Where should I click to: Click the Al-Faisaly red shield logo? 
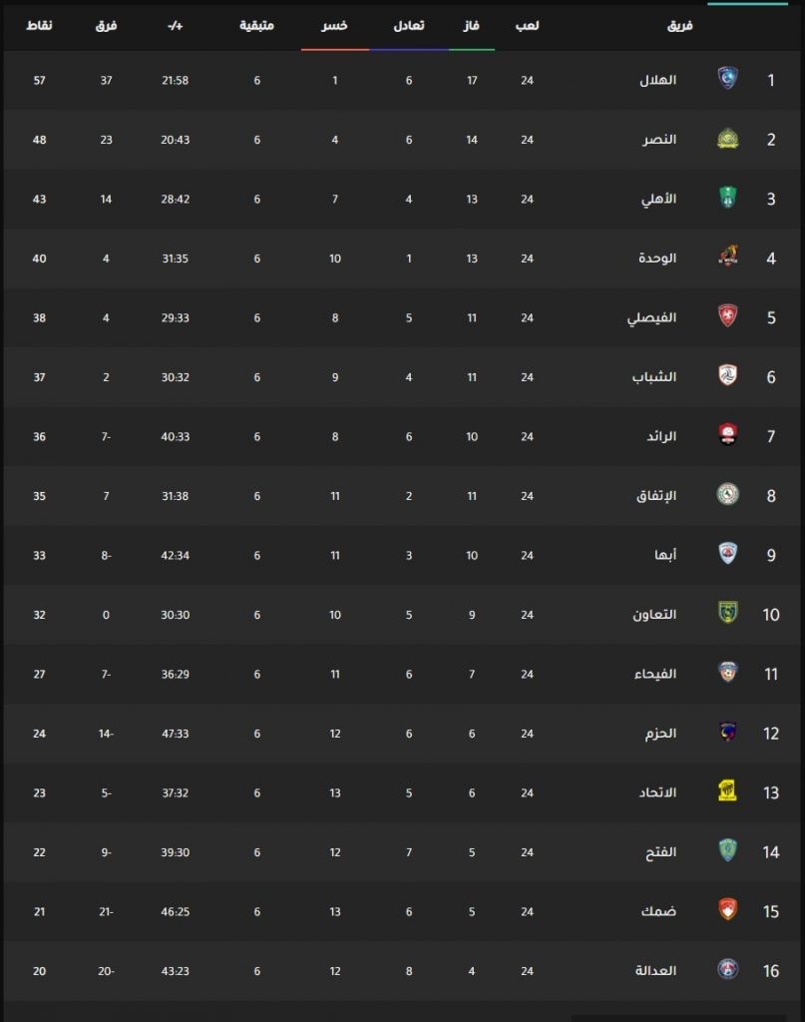pyautogui.click(x=727, y=316)
